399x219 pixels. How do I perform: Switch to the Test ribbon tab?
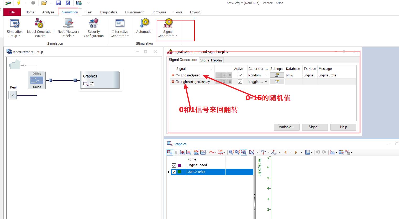pos(89,12)
